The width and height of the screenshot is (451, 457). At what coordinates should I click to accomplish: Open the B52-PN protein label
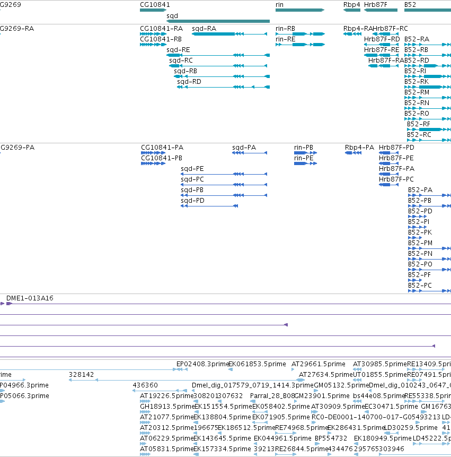click(420, 254)
